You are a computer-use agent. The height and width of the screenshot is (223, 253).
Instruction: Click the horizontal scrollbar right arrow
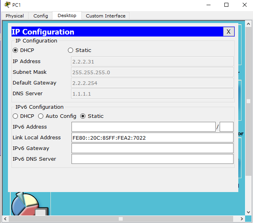[242, 219]
